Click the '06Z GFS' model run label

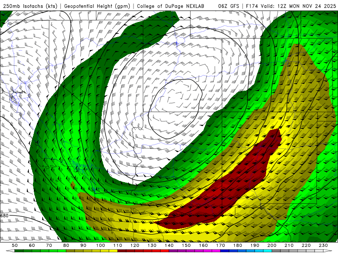[x=229, y=6]
